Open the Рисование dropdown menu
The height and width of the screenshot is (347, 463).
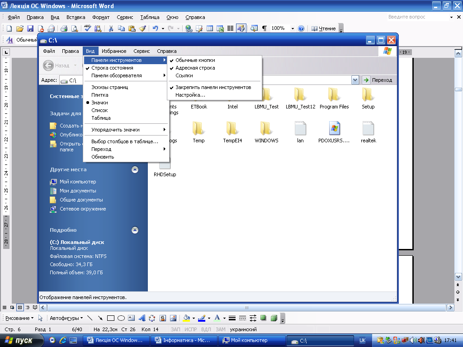[19, 318]
